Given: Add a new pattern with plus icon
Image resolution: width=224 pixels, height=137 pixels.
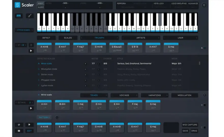Looking at the screenshot, I should point(57,117).
